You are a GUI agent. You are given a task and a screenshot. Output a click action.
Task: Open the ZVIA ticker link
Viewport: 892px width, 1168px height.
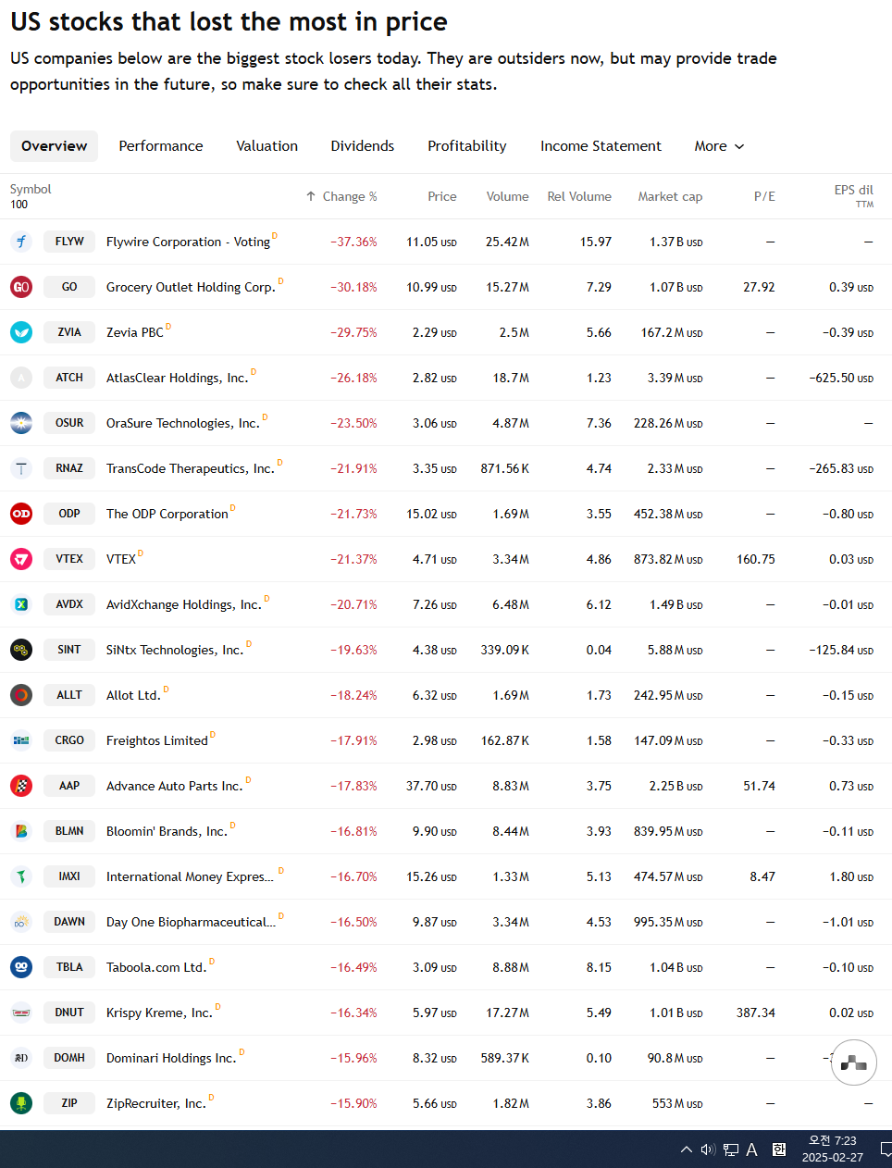point(69,332)
